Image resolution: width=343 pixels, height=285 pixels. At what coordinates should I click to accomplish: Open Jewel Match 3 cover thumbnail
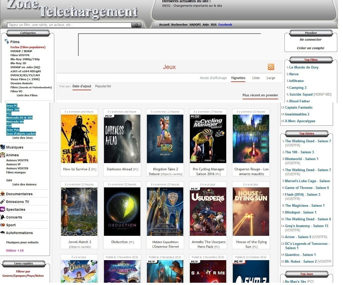pyautogui.click(x=79, y=211)
